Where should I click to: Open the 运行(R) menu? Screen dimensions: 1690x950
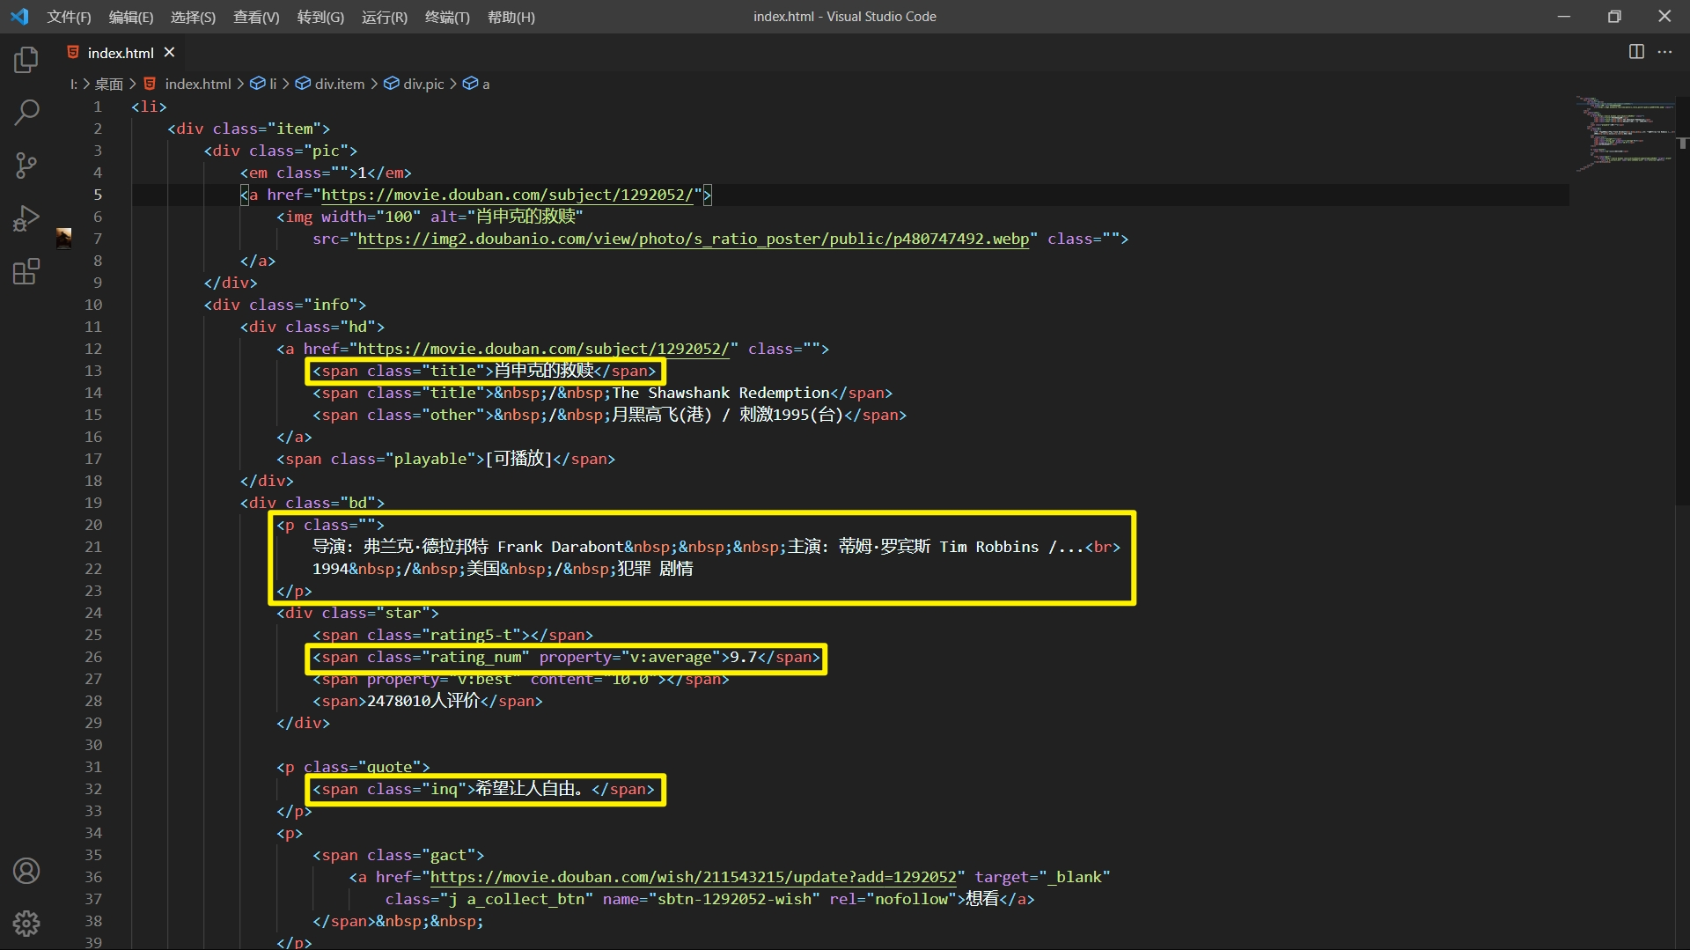tap(385, 17)
